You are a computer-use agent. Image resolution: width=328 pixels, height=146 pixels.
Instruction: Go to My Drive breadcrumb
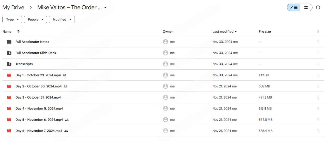pyautogui.click(x=13, y=7)
